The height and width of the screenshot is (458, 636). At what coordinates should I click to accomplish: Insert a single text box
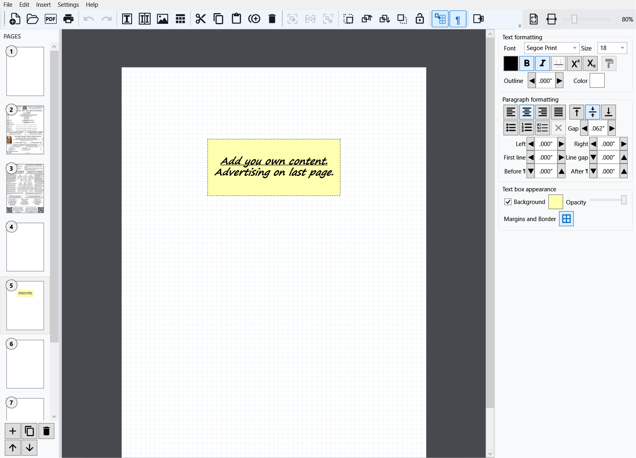click(127, 19)
